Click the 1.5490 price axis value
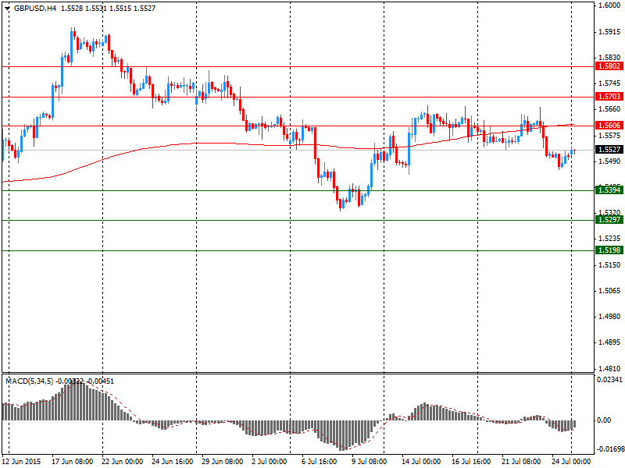625x468 pixels. 609,161
